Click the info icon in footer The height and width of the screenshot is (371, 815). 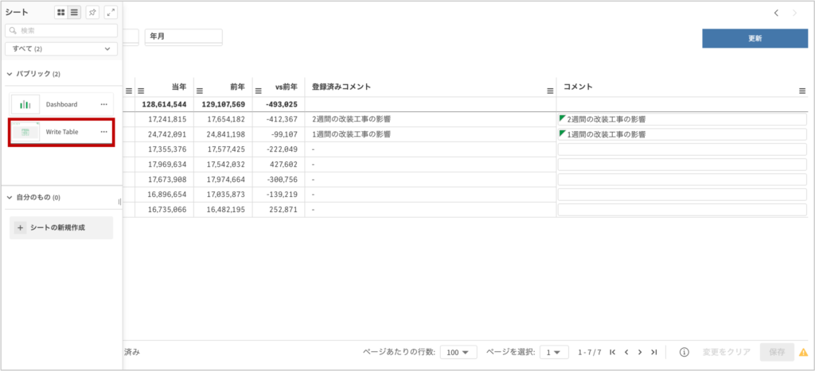684,352
